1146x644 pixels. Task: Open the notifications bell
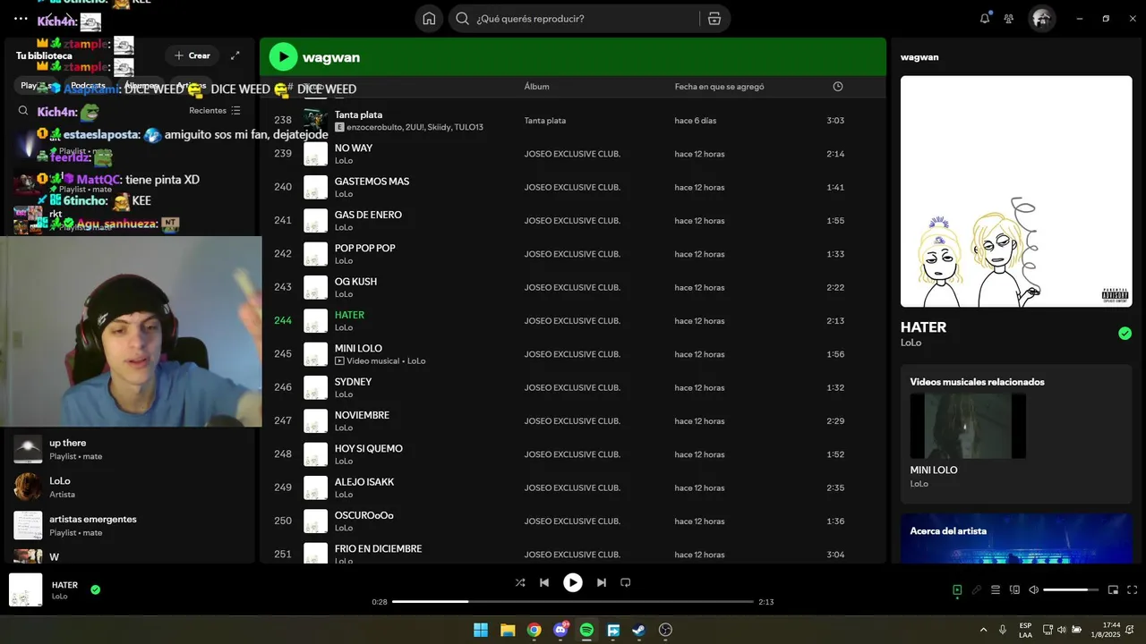(985, 18)
